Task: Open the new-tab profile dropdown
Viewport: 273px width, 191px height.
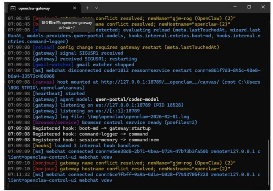Action: click(96, 8)
